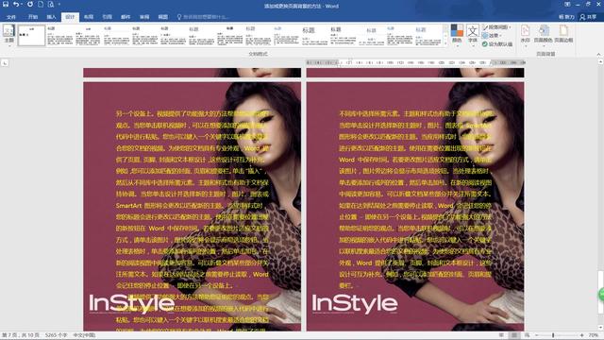Click the line starting with SmartArt on the left-hand page
The width and height of the screenshot is (604, 340).
[190, 206]
